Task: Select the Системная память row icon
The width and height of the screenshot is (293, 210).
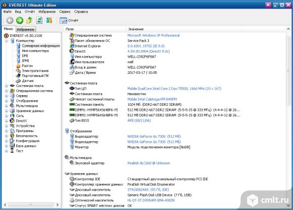Action: coord(72,104)
